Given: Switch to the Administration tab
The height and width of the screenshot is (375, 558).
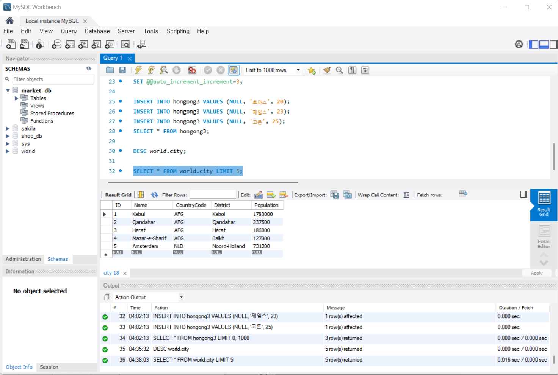Looking at the screenshot, I should point(23,259).
